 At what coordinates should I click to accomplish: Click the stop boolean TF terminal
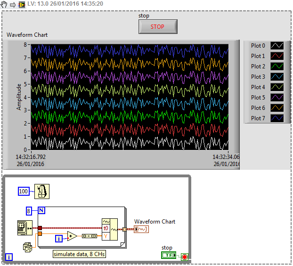[169, 255]
